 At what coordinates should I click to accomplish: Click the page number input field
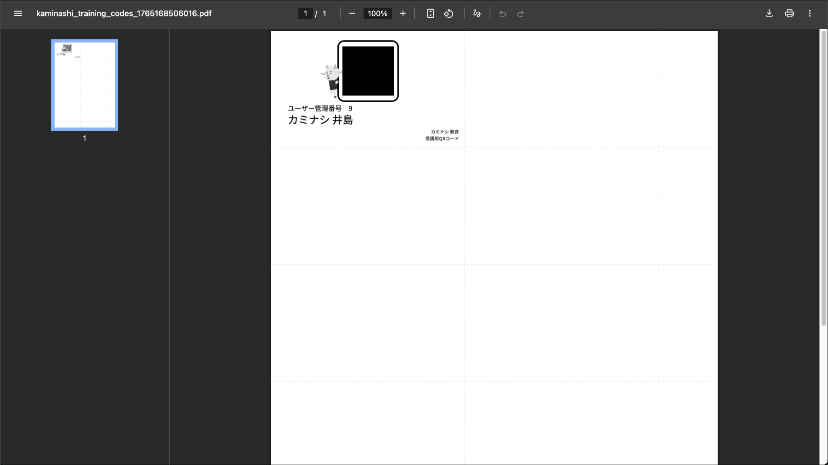(x=305, y=13)
